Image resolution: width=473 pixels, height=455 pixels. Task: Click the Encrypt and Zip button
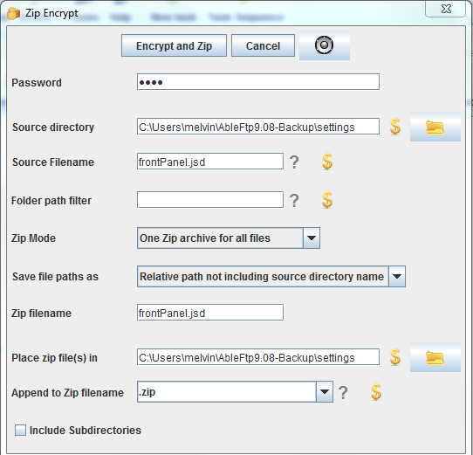174,45
